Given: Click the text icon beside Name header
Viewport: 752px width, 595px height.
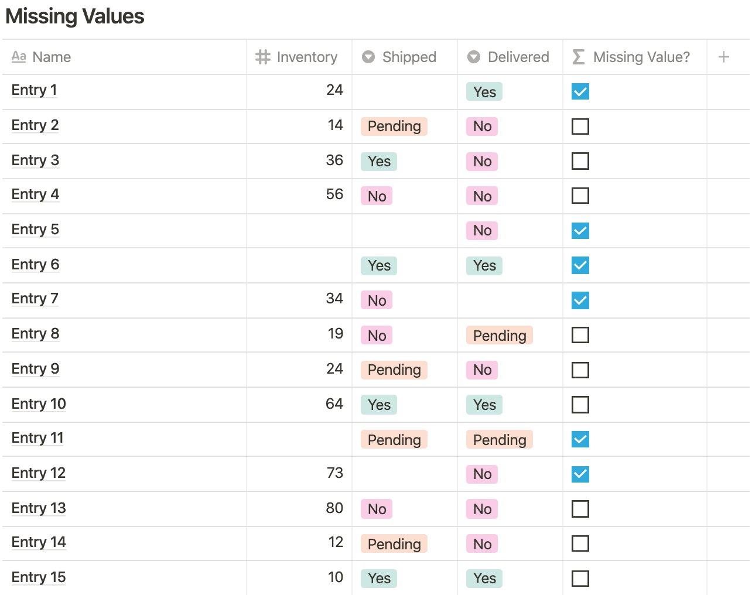Looking at the screenshot, I should 19,57.
